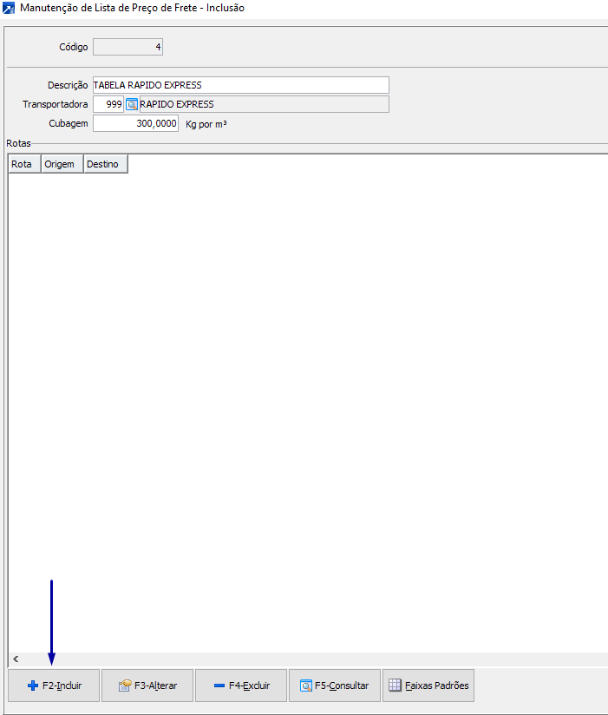Click the "Cubagem" label

(x=69, y=123)
